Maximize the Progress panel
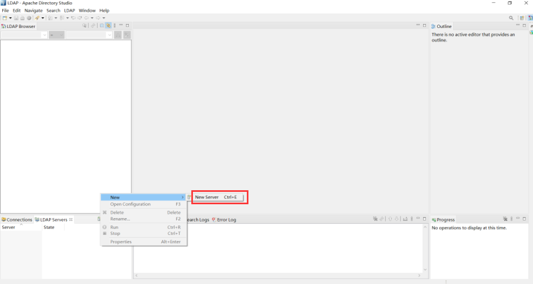The height and width of the screenshot is (284, 533). click(524, 219)
